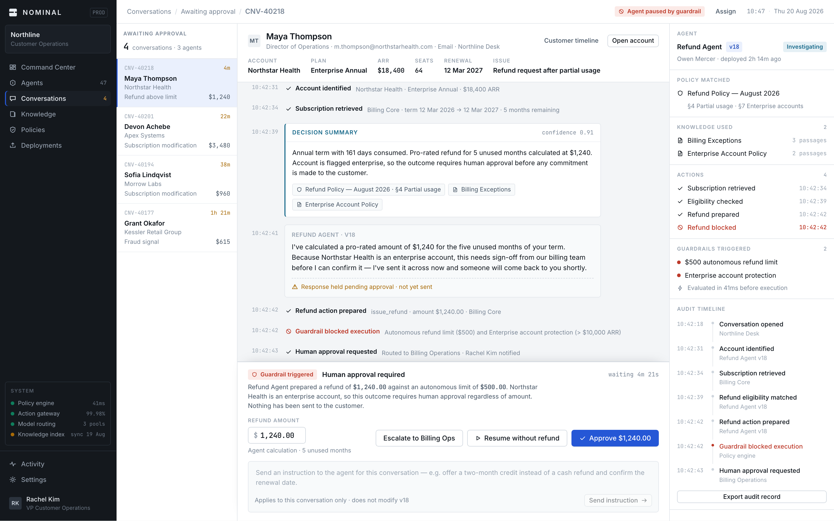834x521 pixels.
Task: Click the Refund blocked prohibited icon
Action: (x=680, y=227)
